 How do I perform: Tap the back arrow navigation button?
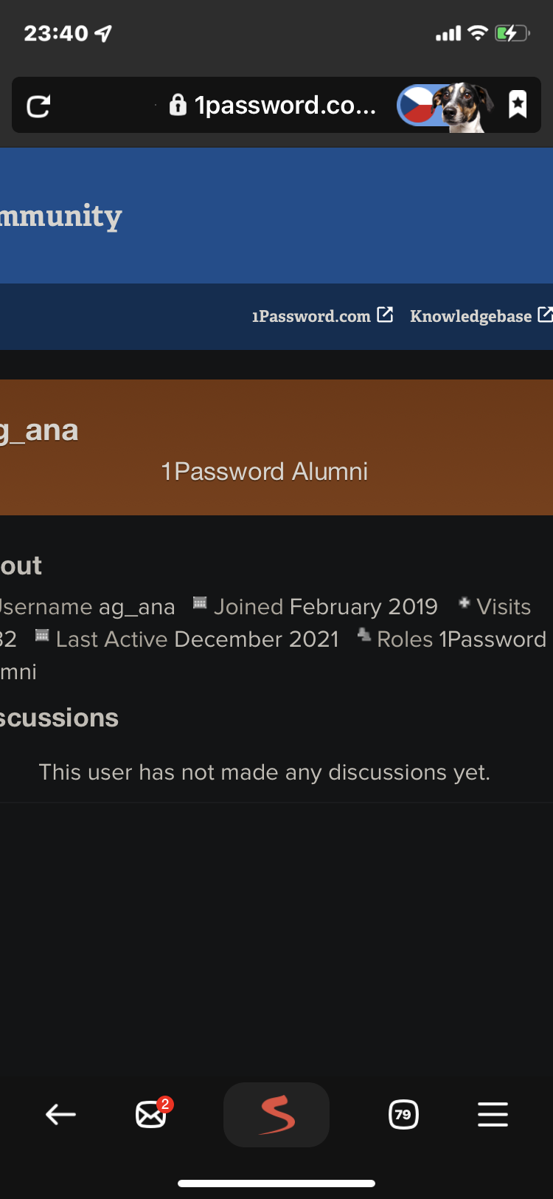tap(60, 1114)
